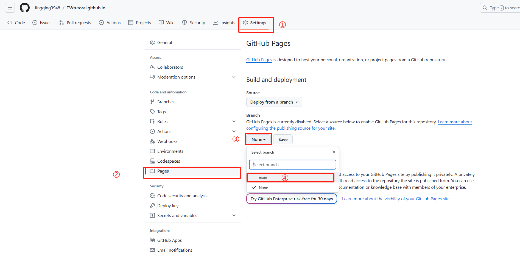Open the Jingqing3948 user link
Viewport: 520px width, 261px height.
tap(47, 8)
